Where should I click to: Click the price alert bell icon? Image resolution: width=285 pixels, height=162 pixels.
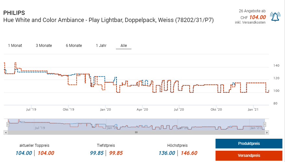(276, 16)
